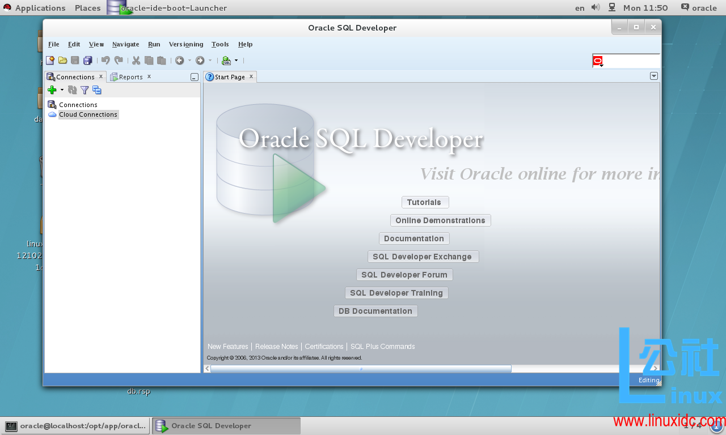Select the Start Page tab
Screen dimensions: 726x435
tap(230, 77)
